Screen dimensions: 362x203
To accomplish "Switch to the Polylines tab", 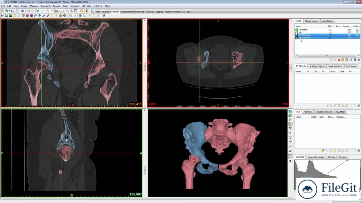I will click(x=307, y=112).
